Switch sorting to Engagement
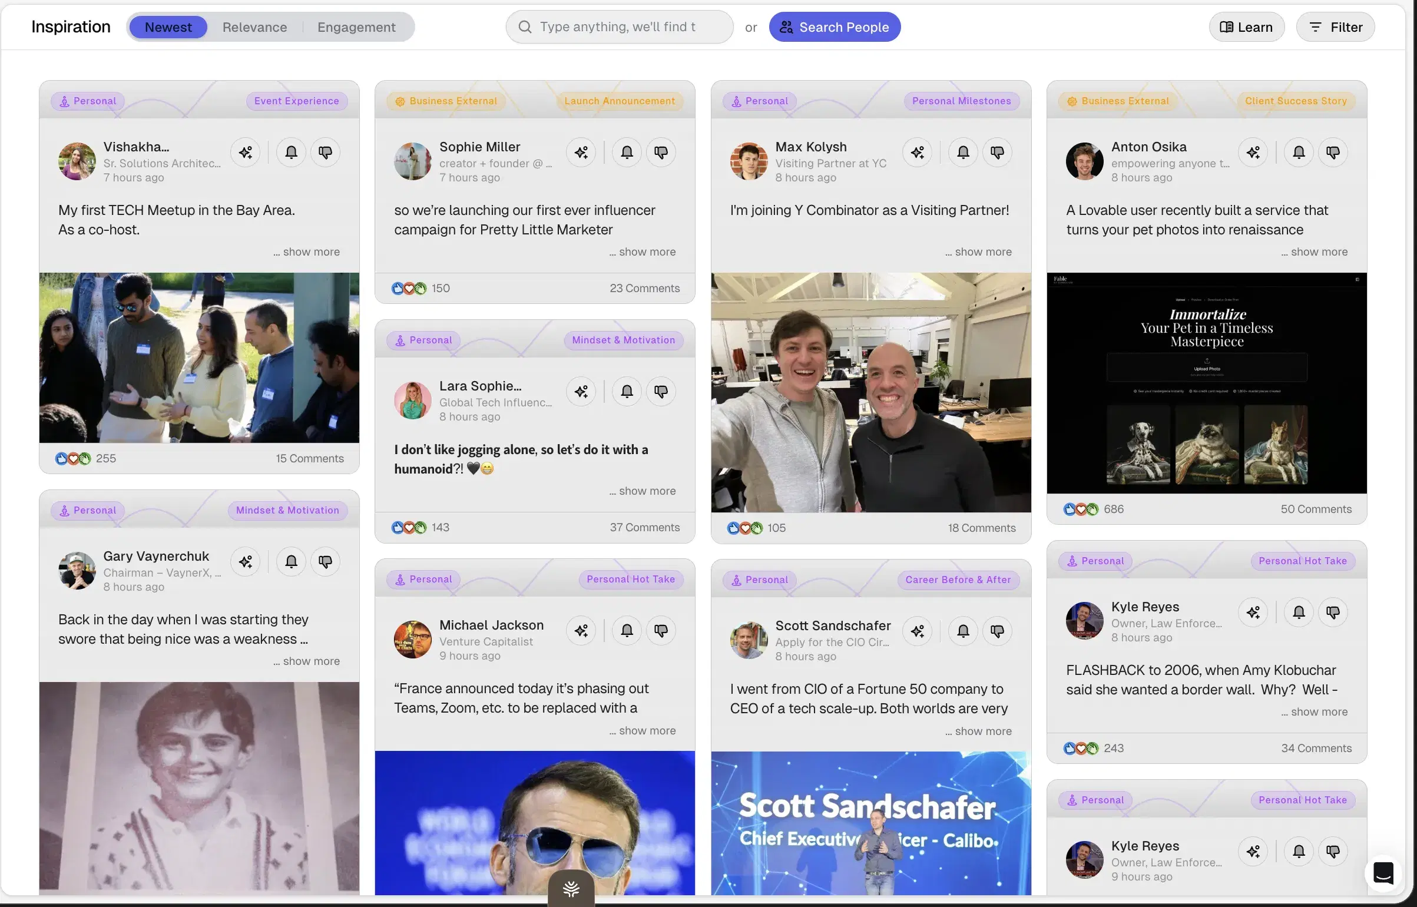This screenshot has height=907, width=1417. (x=356, y=27)
